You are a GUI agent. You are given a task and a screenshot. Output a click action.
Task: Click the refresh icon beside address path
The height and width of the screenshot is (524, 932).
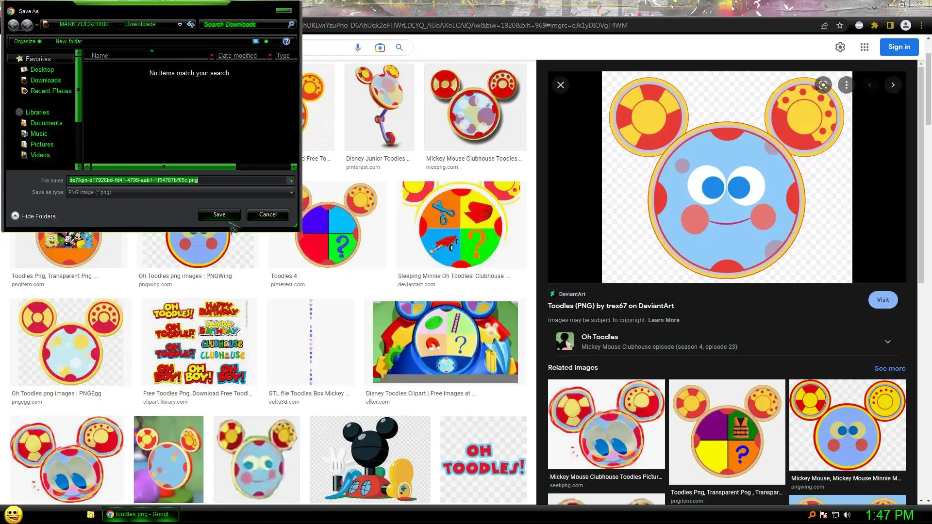tap(191, 24)
